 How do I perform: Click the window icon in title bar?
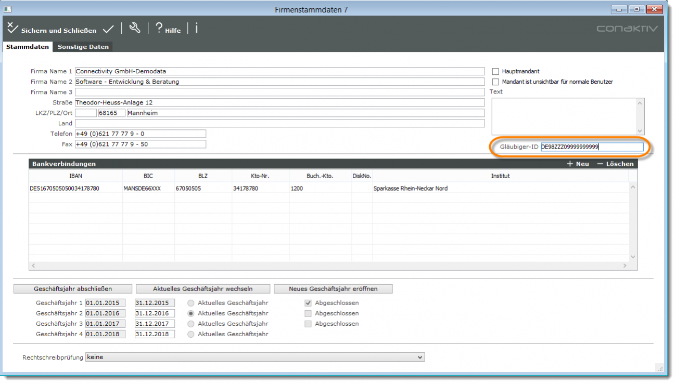click(x=7, y=9)
